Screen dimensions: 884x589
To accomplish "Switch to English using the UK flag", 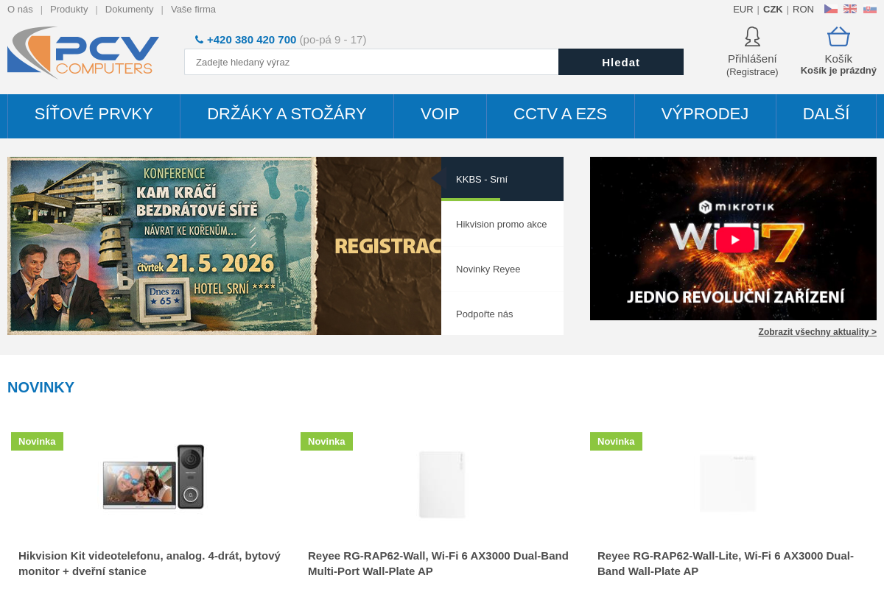I will click(849, 8).
